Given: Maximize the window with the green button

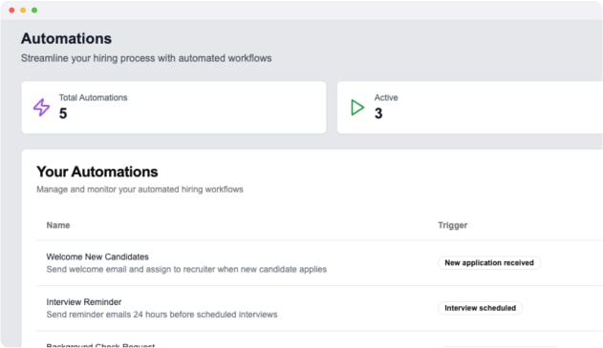Looking at the screenshot, I should pos(34,10).
